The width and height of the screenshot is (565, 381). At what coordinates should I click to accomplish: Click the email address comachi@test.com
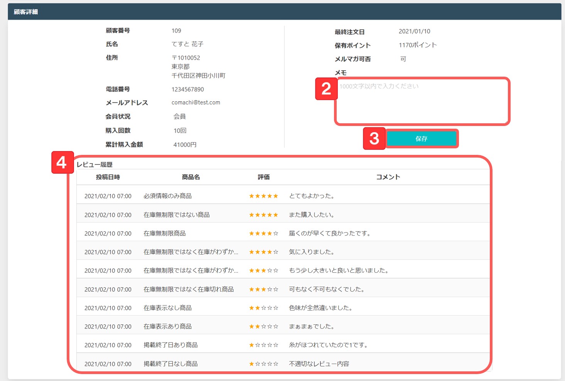pos(196,102)
